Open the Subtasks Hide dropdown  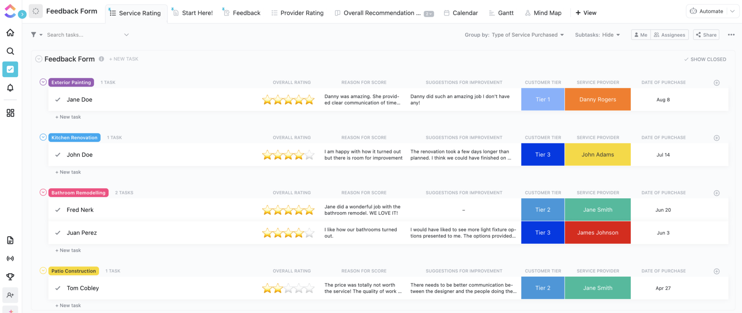click(597, 35)
